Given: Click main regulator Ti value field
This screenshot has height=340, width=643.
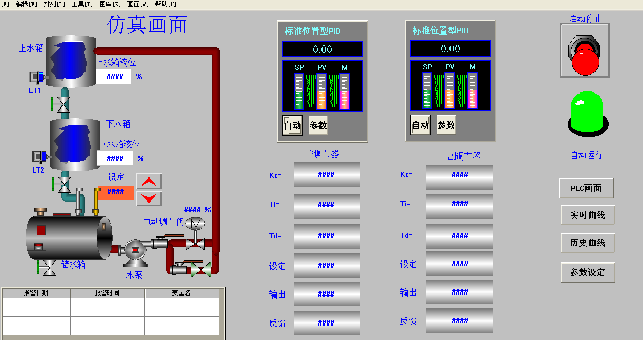Looking at the screenshot, I should point(327,207).
